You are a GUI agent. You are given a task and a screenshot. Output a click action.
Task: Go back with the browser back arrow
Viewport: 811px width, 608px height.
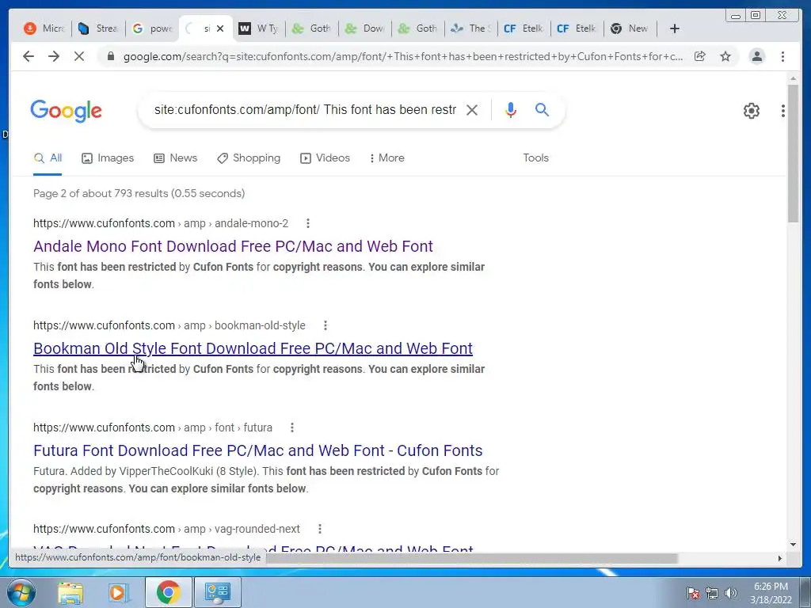point(29,56)
